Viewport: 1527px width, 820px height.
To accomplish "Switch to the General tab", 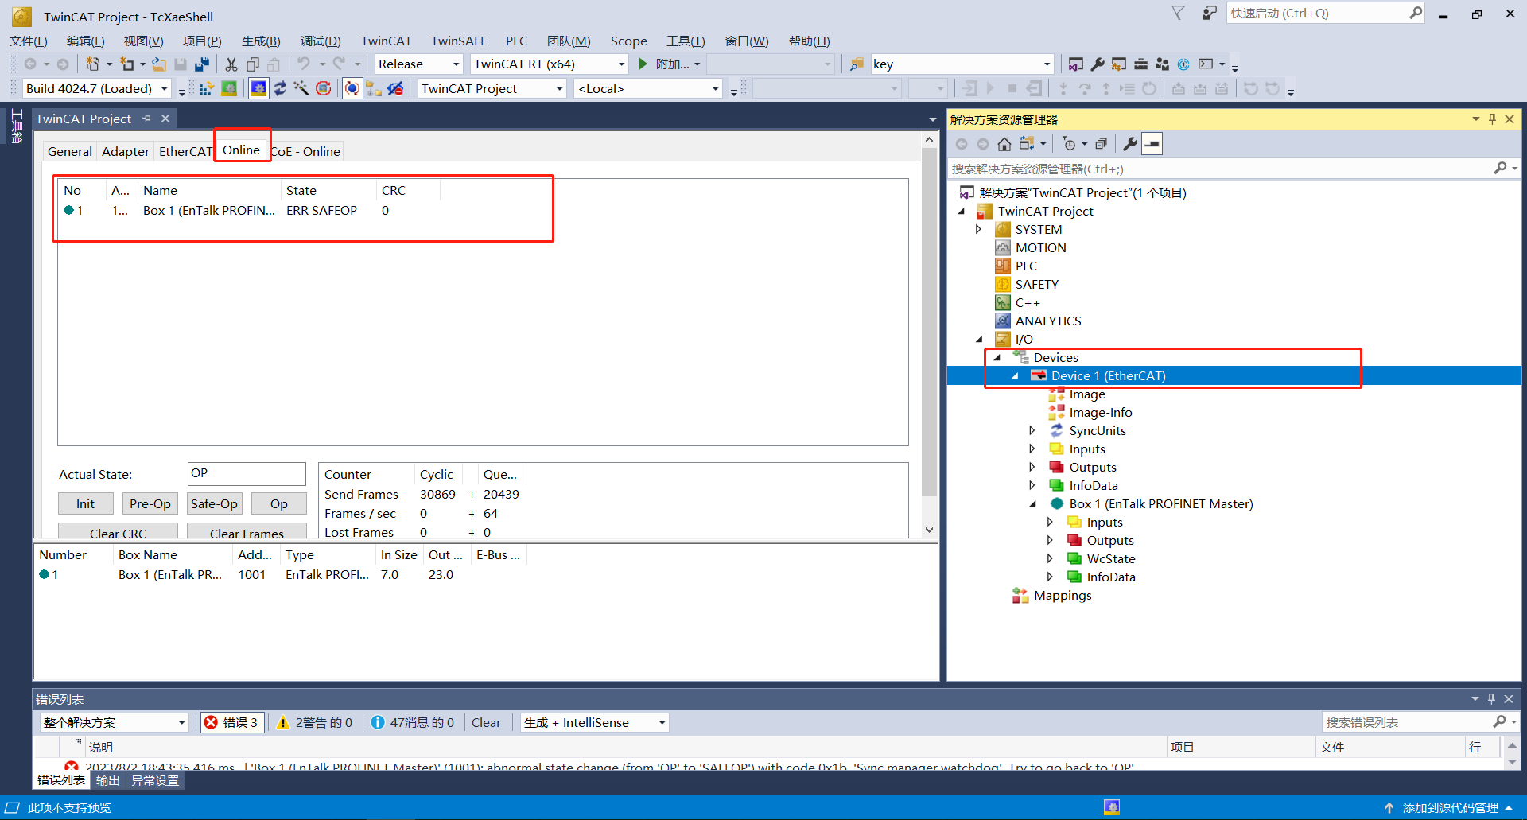I will point(70,151).
